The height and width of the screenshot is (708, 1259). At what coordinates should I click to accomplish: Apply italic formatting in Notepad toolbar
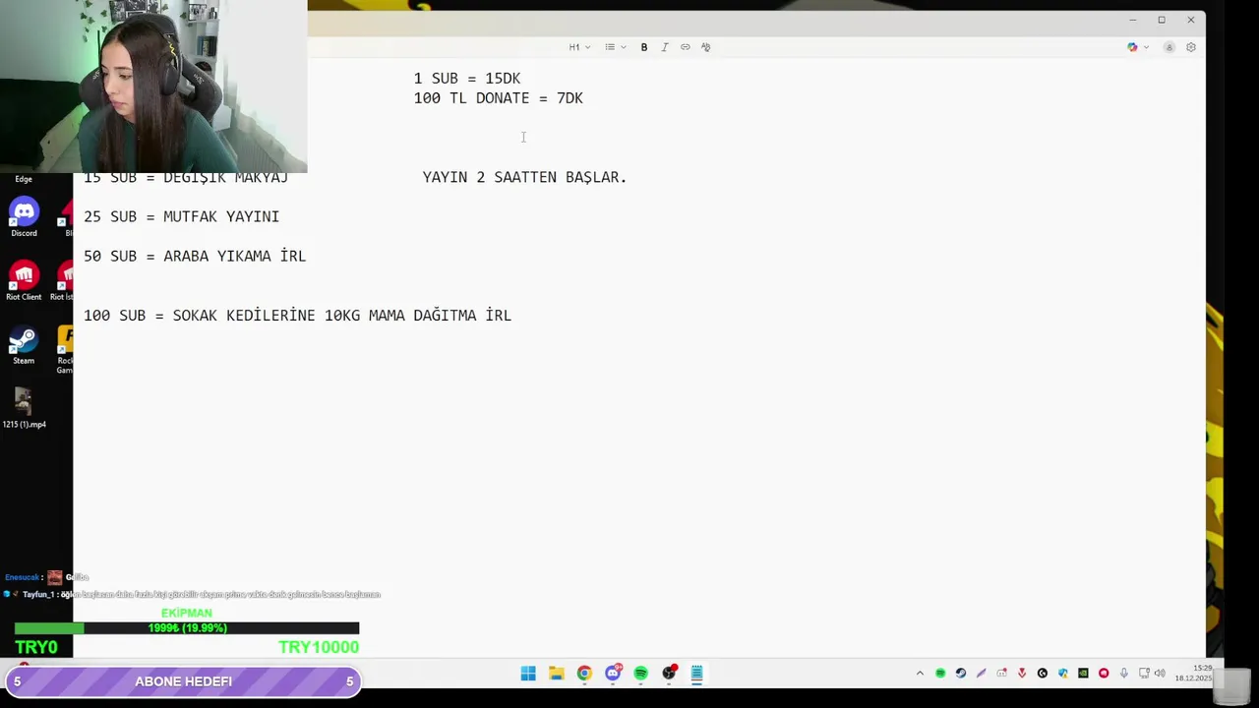click(x=665, y=47)
